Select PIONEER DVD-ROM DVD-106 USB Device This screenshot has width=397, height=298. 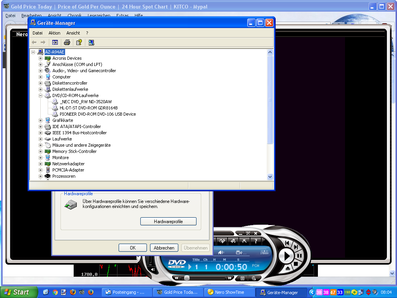click(98, 114)
